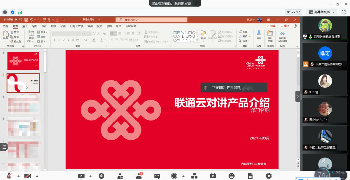Click the record circle icon in the meeting toolbar

[174, 176]
